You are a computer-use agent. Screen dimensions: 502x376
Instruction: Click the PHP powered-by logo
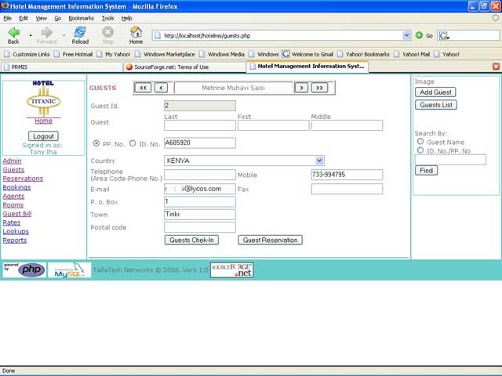click(x=24, y=270)
